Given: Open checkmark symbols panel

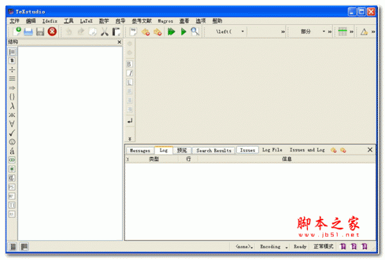Looking at the screenshot, I should coord(12,133).
